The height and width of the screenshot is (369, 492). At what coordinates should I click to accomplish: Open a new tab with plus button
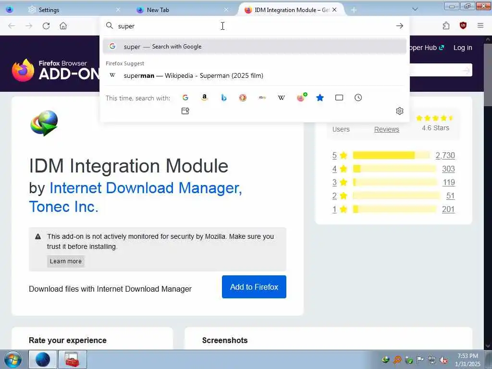tap(354, 10)
